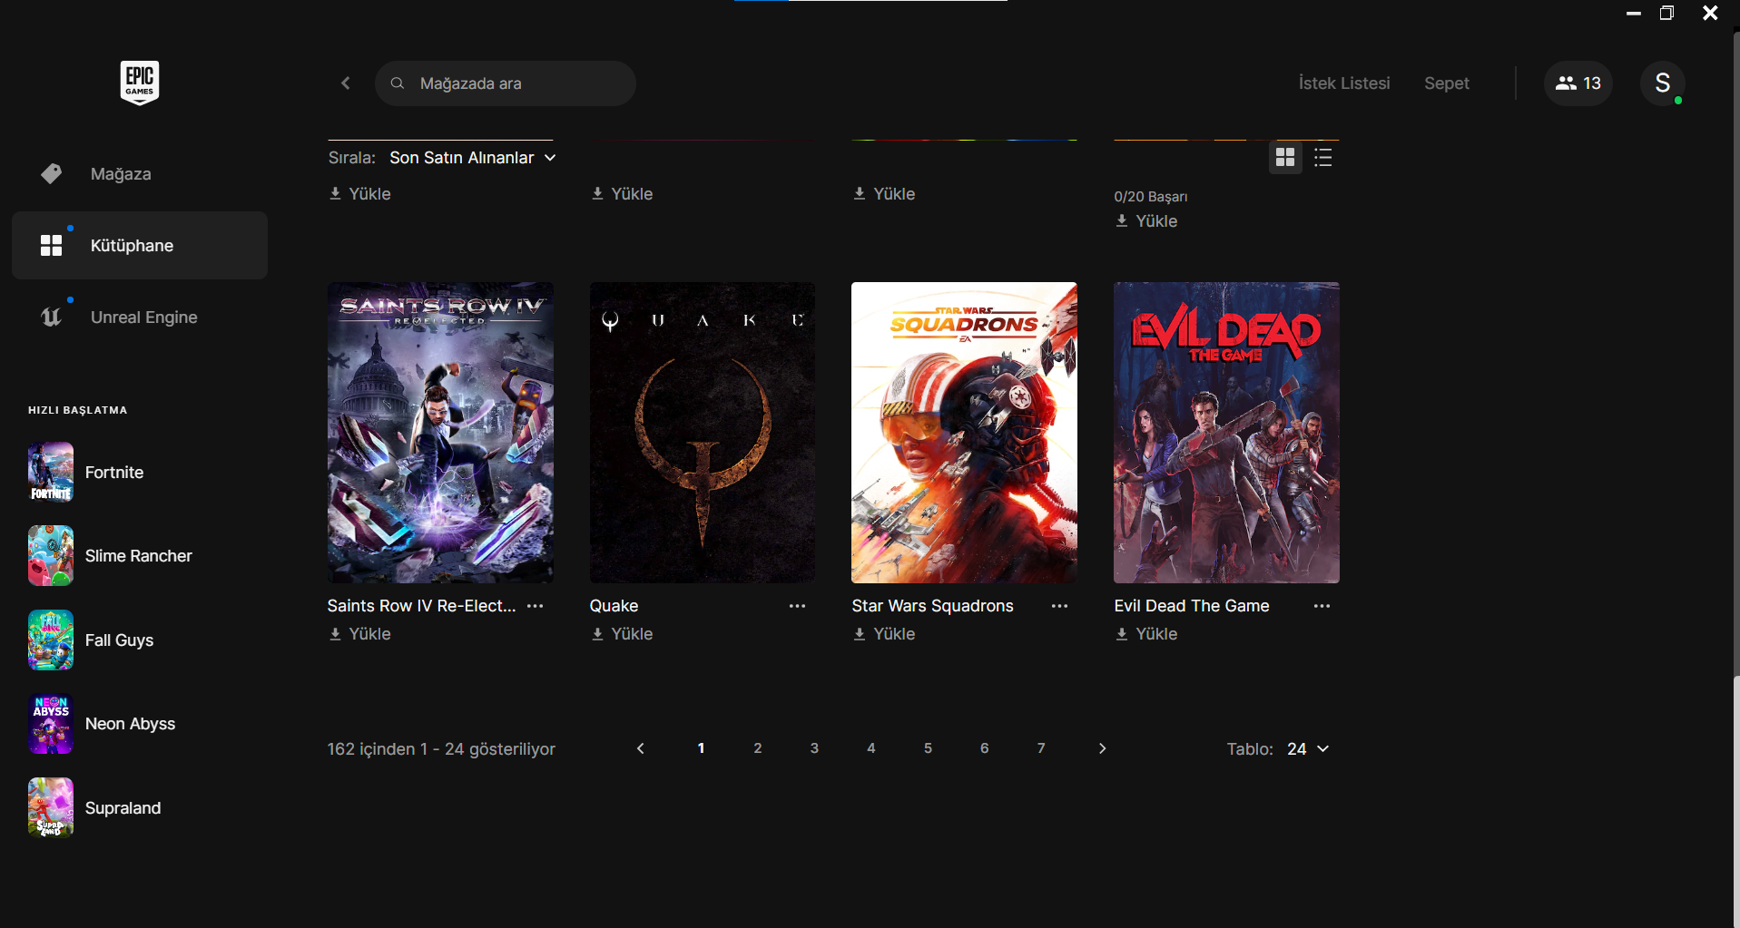Go to page 3 of library

(814, 748)
